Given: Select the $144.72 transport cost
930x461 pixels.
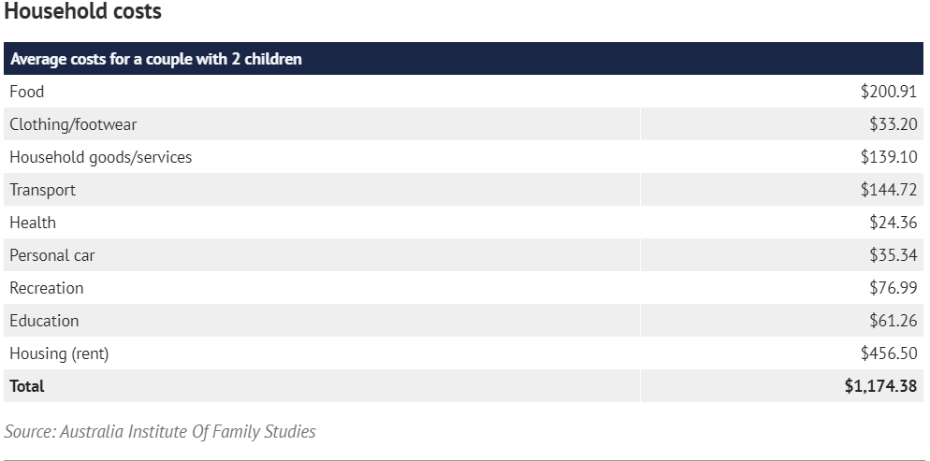Looking at the screenshot, I should 889,190.
